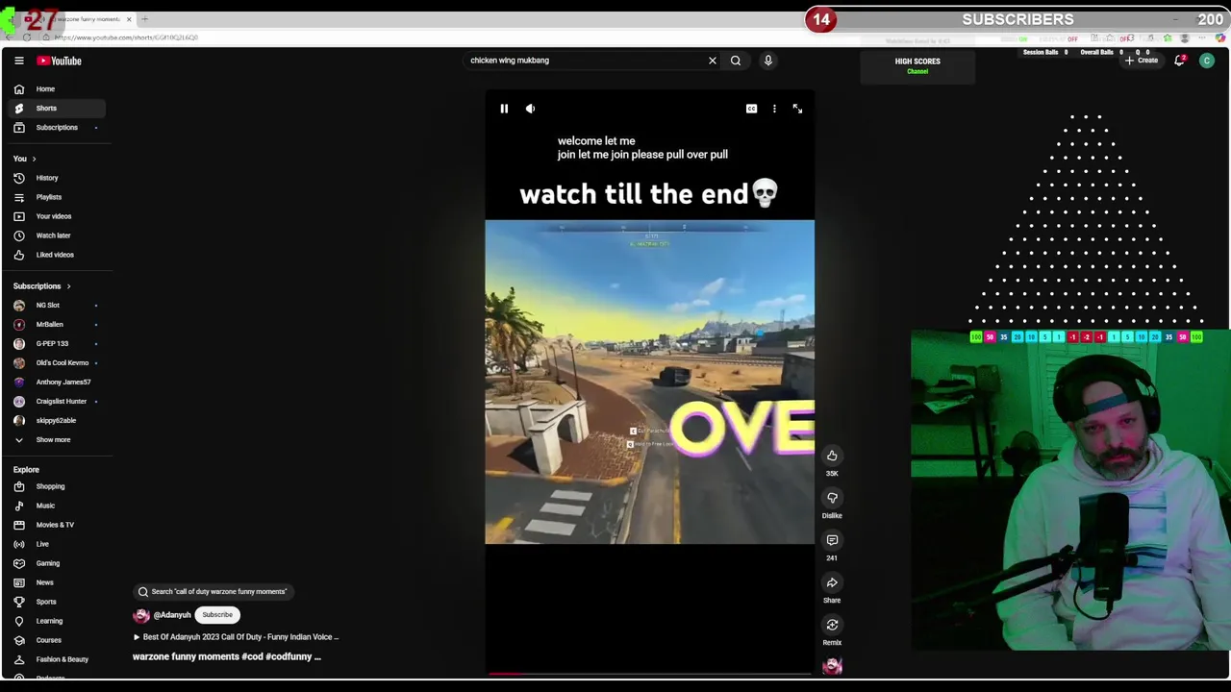Image resolution: width=1231 pixels, height=692 pixels.
Task: Like the Short video
Action: [832, 456]
